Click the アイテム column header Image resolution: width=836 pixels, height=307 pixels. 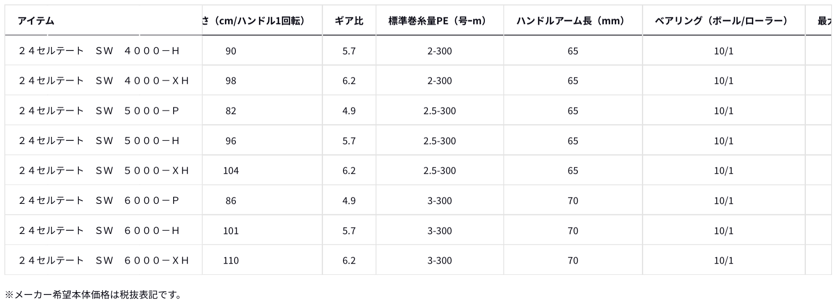click(x=36, y=21)
